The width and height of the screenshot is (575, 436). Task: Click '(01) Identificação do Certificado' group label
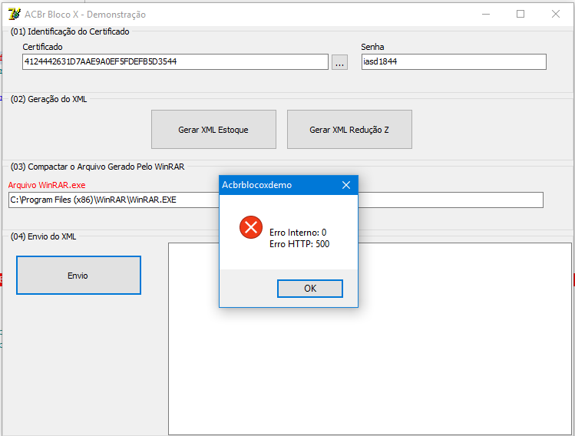pos(70,31)
